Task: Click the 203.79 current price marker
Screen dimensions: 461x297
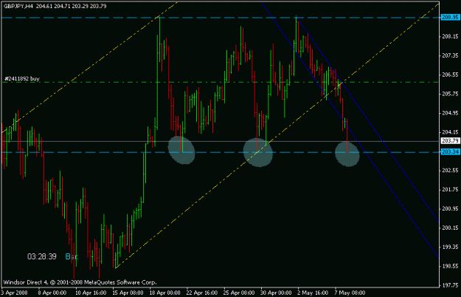Action: pos(450,140)
